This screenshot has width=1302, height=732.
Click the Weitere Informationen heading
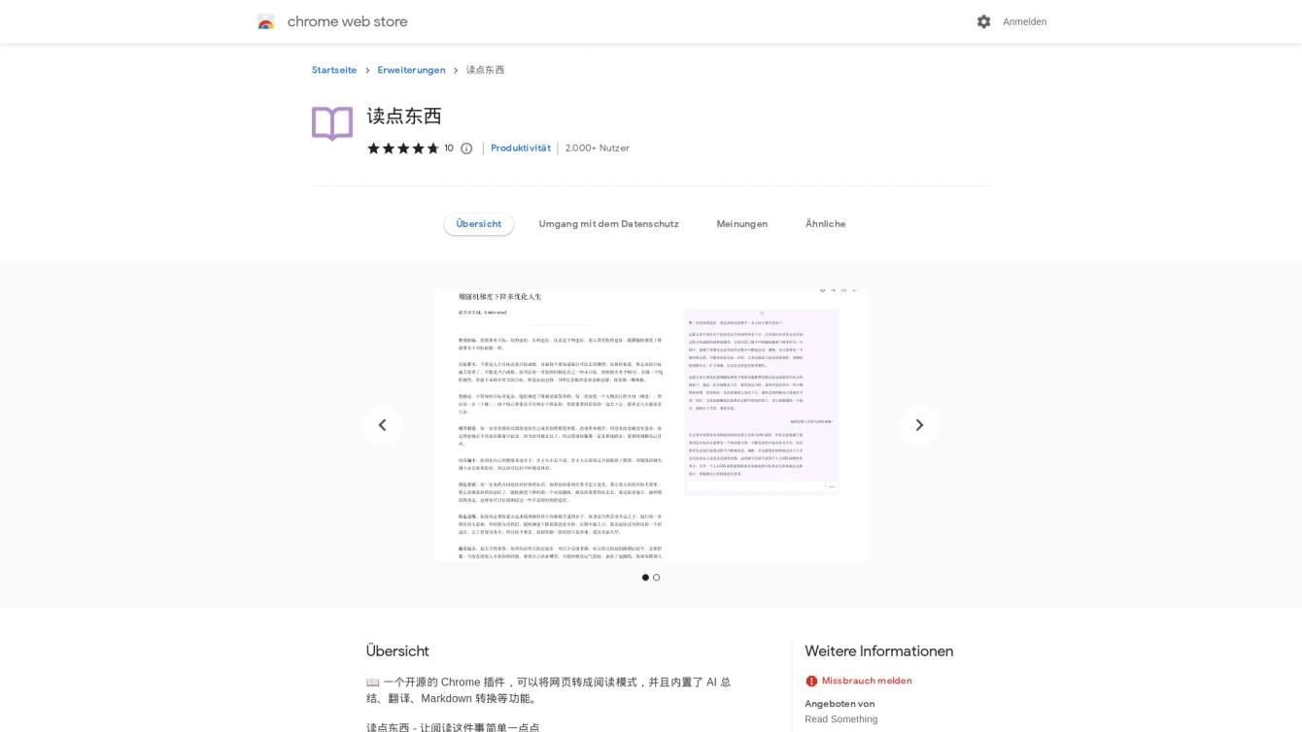[x=878, y=651]
